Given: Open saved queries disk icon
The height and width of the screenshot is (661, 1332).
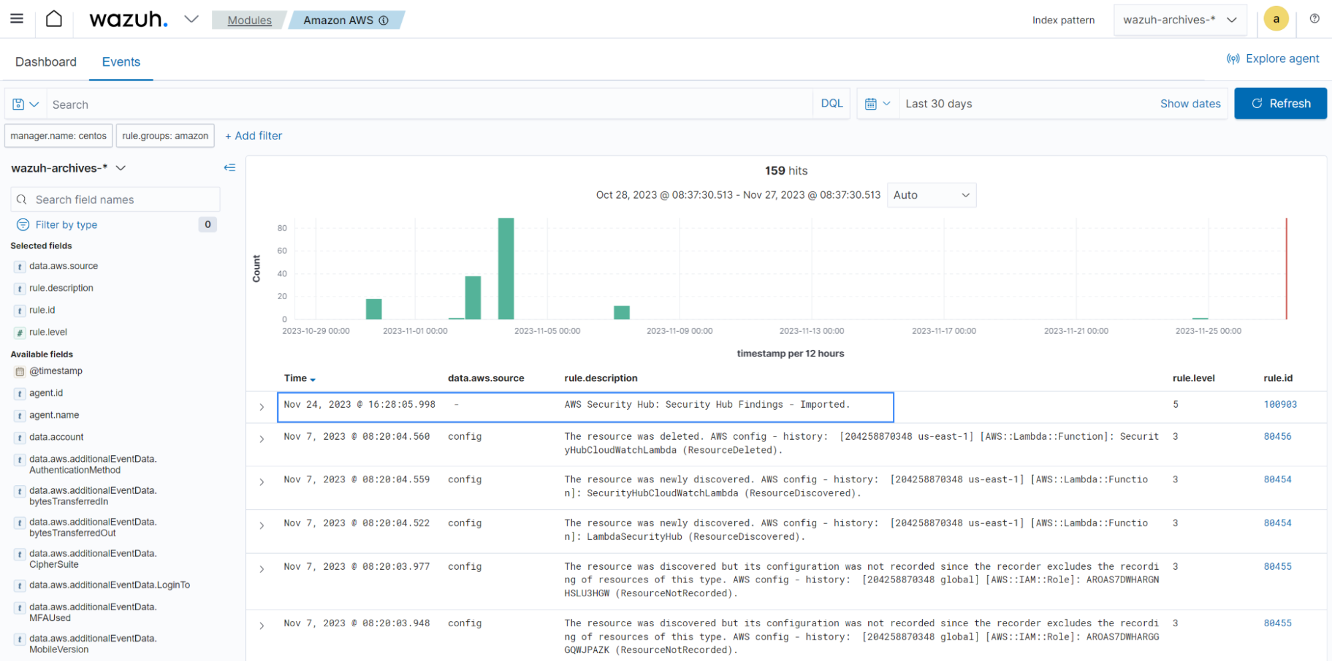Looking at the screenshot, I should coord(19,104).
